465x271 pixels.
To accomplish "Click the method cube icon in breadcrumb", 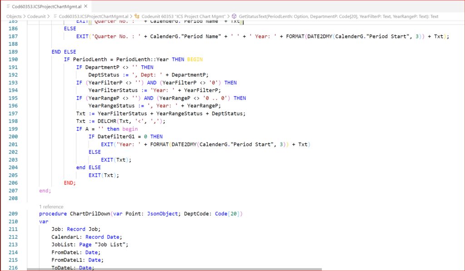I will 234,16.
